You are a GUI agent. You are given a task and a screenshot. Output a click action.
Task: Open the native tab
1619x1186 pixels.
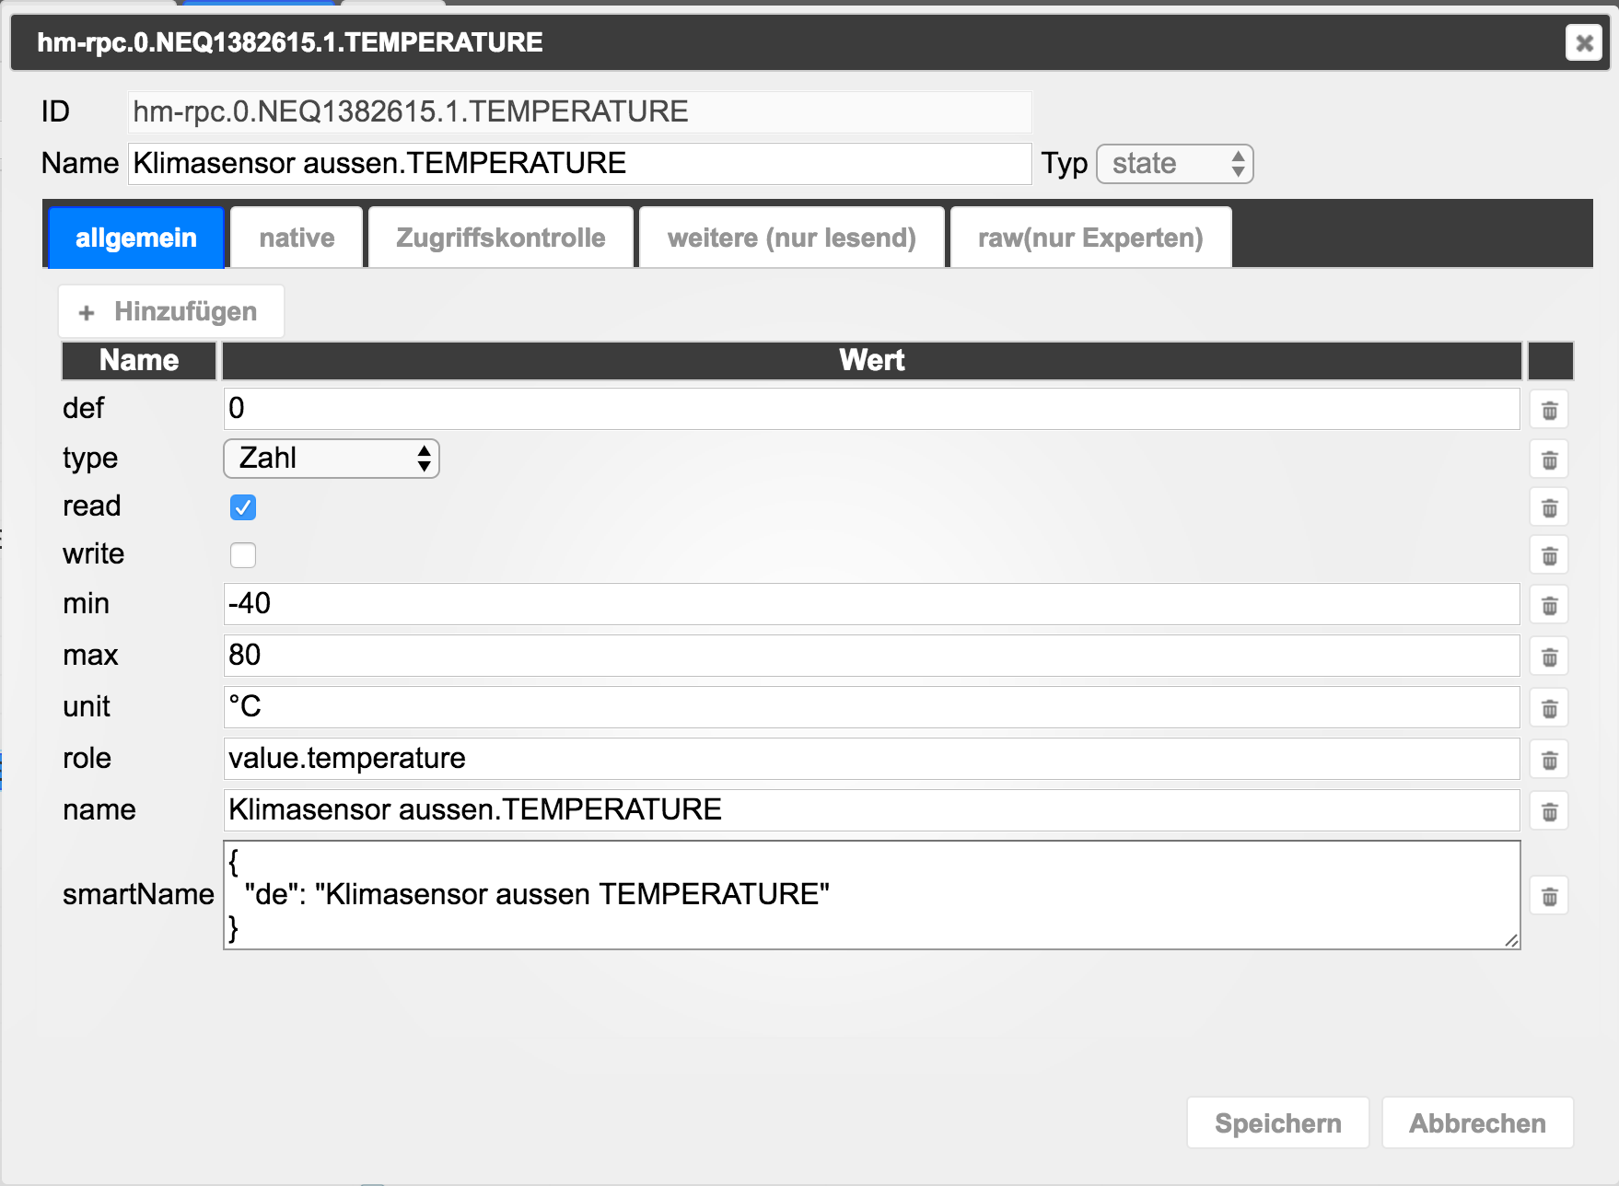[x=297, y=238]
